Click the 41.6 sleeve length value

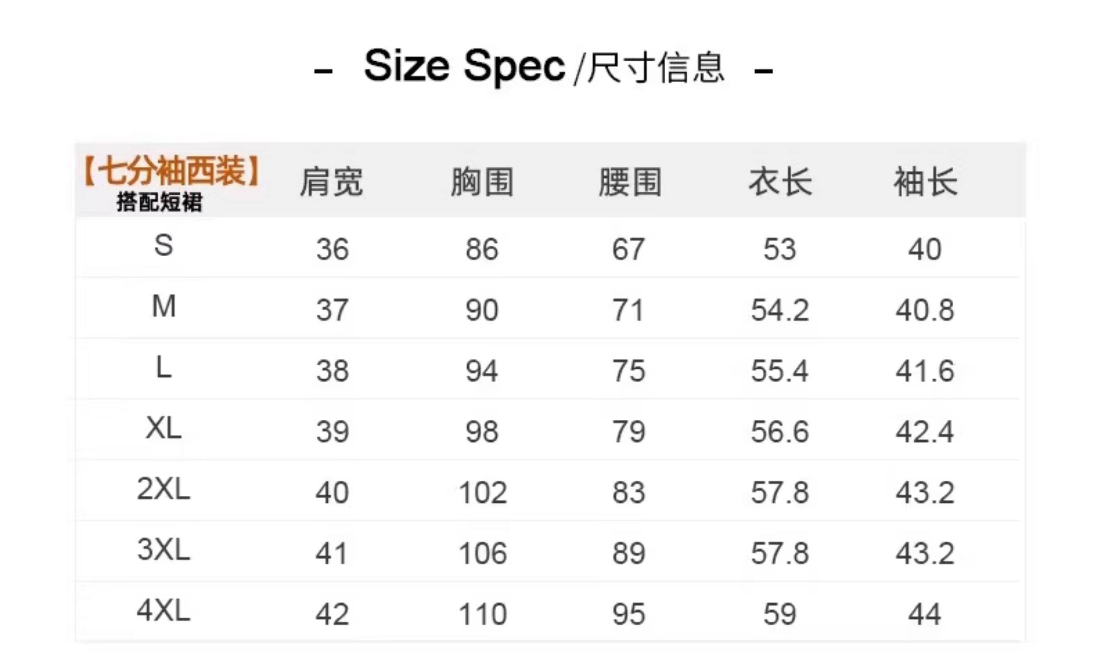[x=925, y=371]
